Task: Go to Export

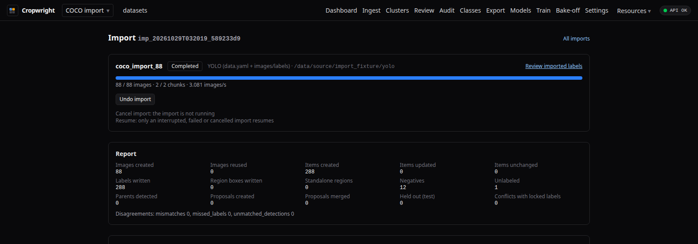Action: click(496, 10)
